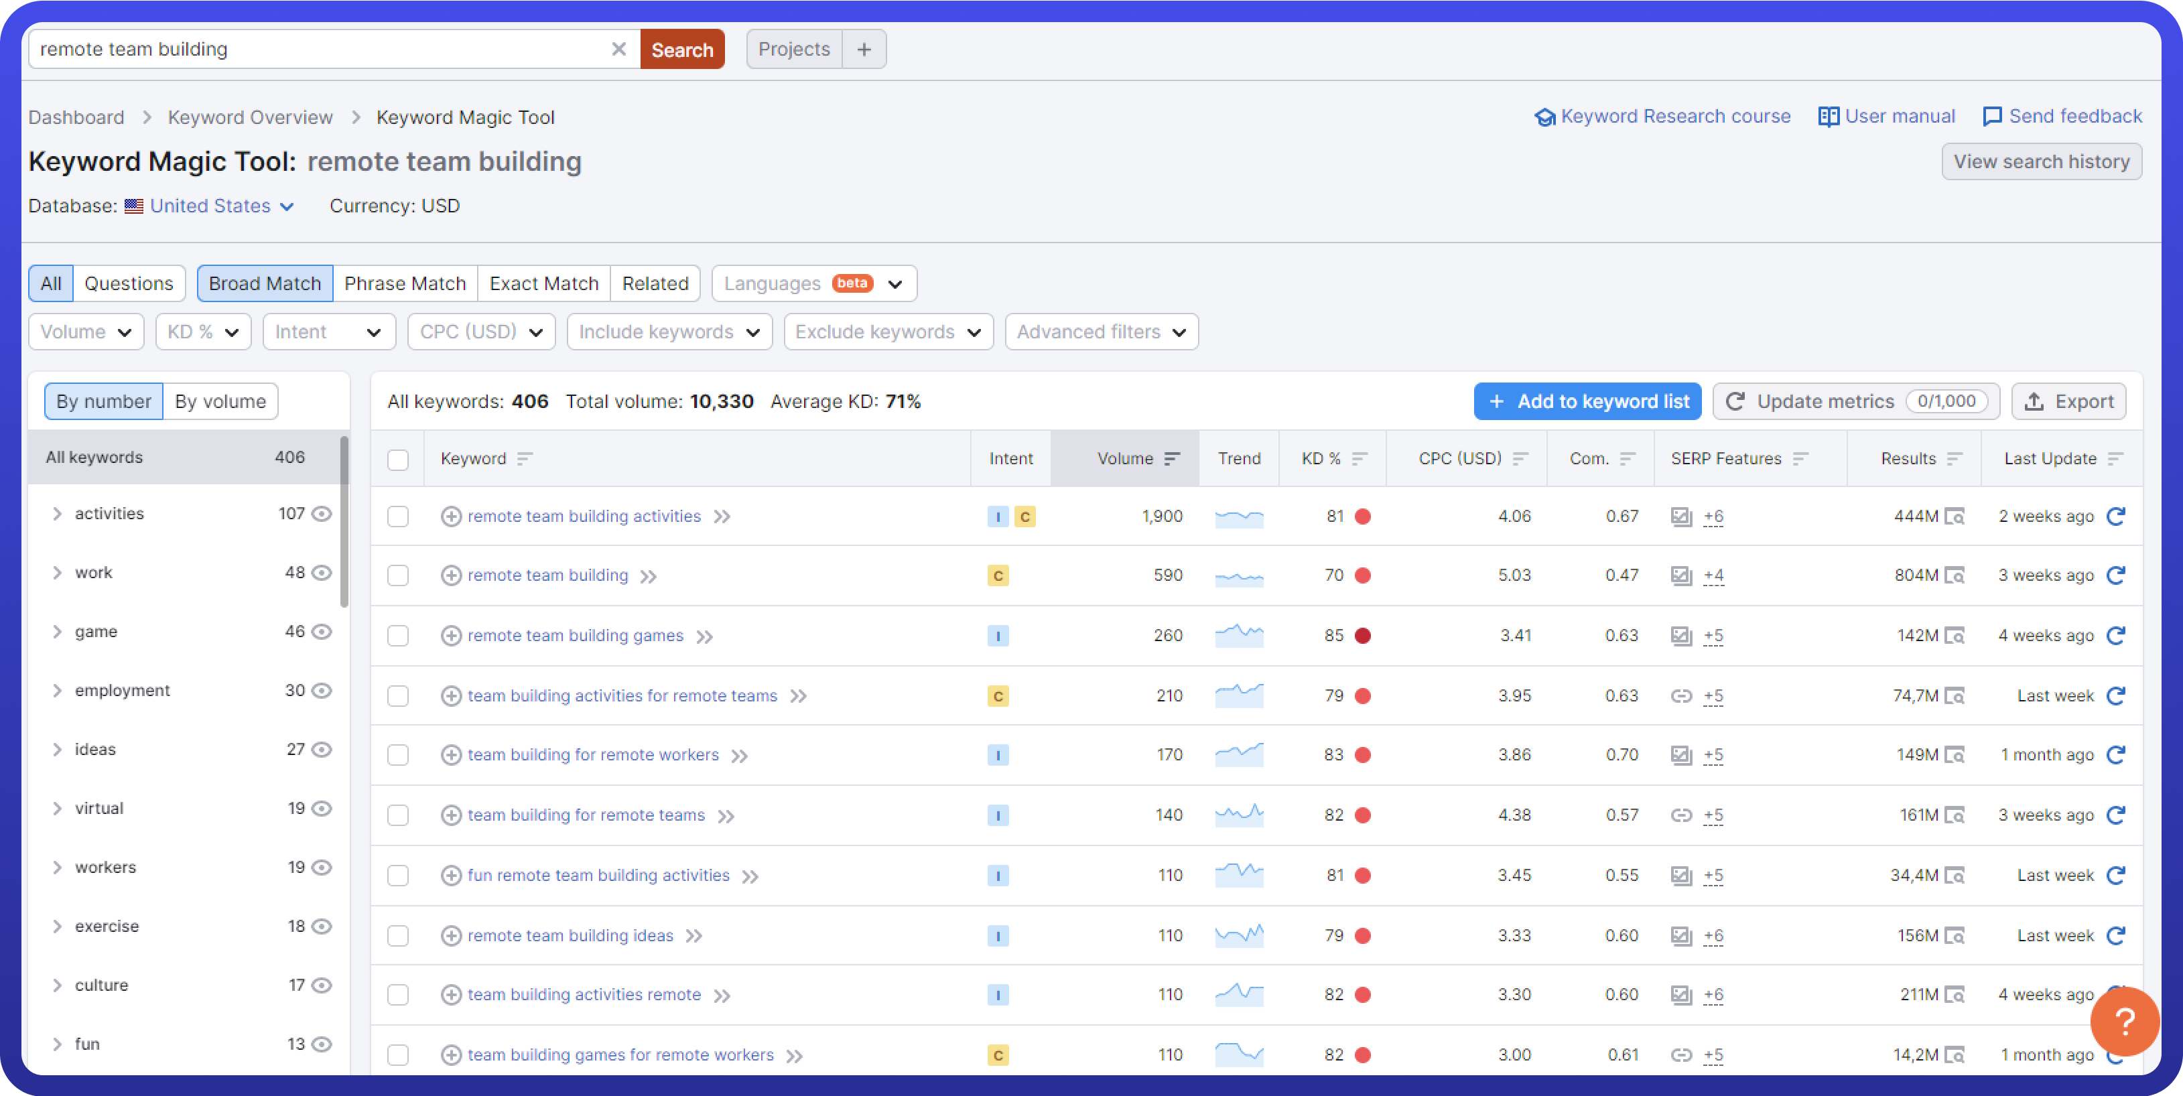
Task: Click the plus icon next to Projects
Action: click(864, 49)
